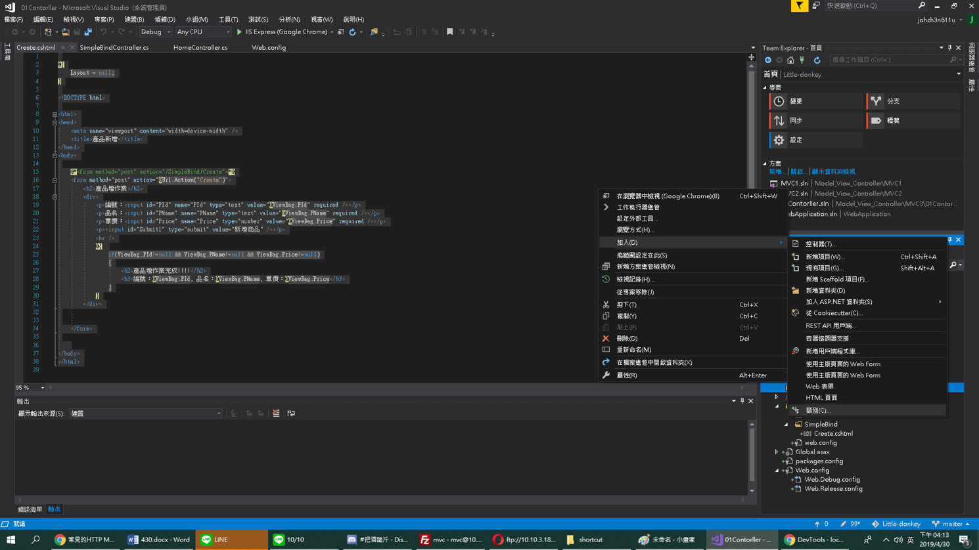Image resolution: width=979 pixels, height=550 pixels.
Task: Open the LINE taskbar item
Action: pyautogui.click(x=231, y=539)
